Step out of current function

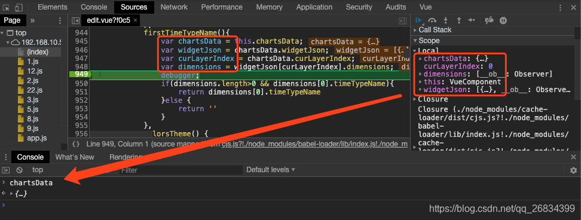[458, 20]
